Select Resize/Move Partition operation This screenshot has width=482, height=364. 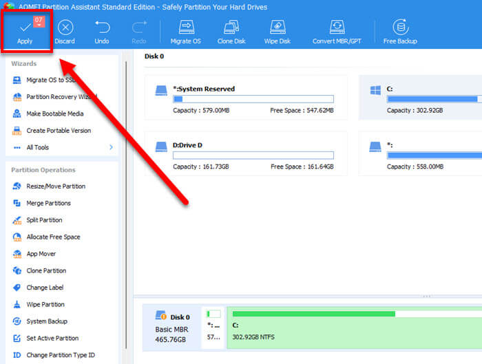49,186
